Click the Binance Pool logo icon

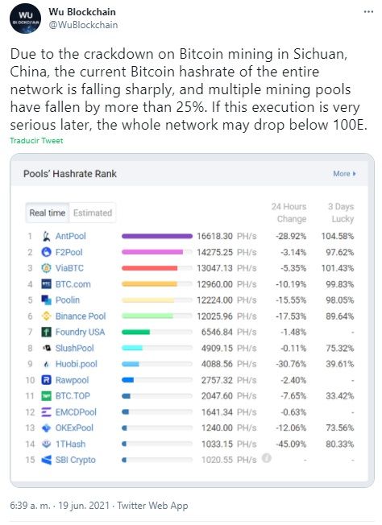coord(46,316)
